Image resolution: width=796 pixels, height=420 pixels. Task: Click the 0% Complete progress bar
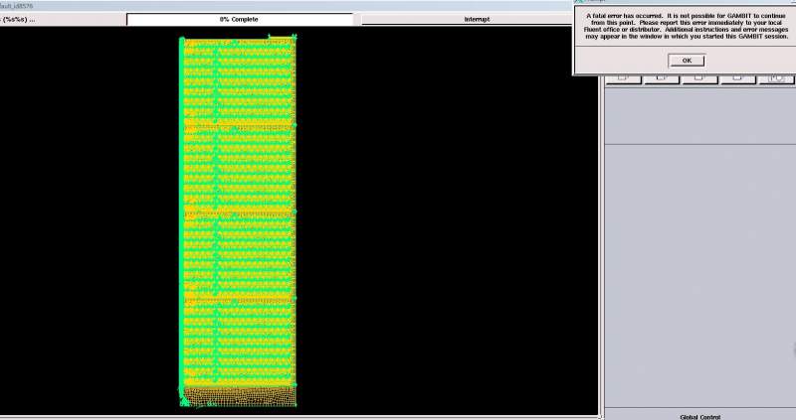[239, 19]
